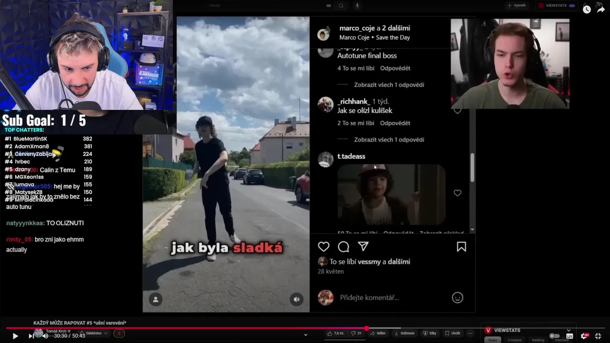The width and height of the screenshot is (610, 343).
Task: Click 4 To se mi líbí count
Action: point(356,68)
